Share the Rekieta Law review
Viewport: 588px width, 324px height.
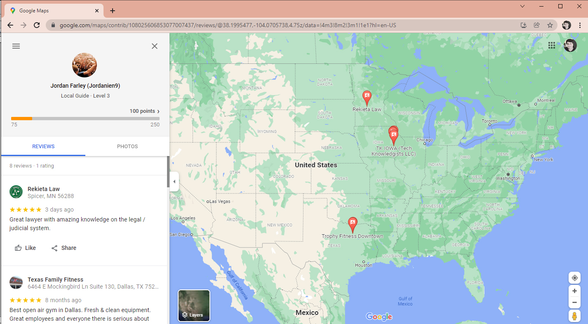pos(64,248)
